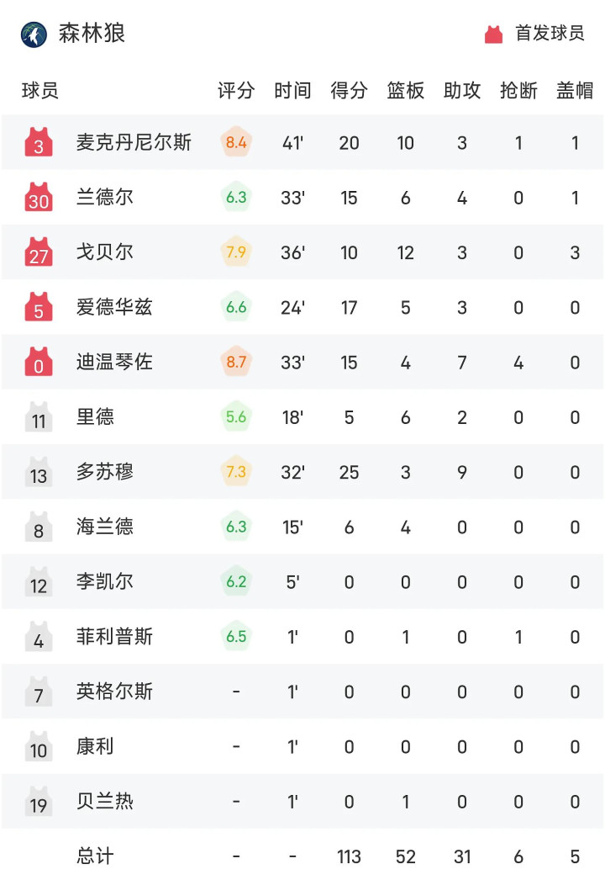Sort by the 得分 column header
The width and height of the screenshot is (605, 885).
click(349, 91)
